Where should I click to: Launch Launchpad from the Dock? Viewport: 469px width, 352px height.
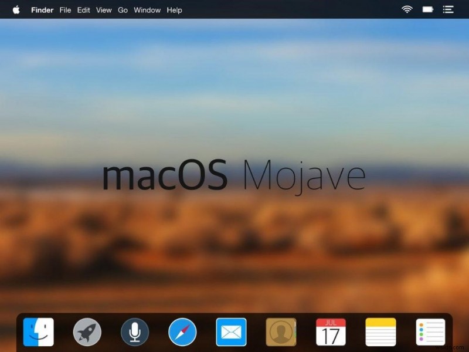[87, 332]
